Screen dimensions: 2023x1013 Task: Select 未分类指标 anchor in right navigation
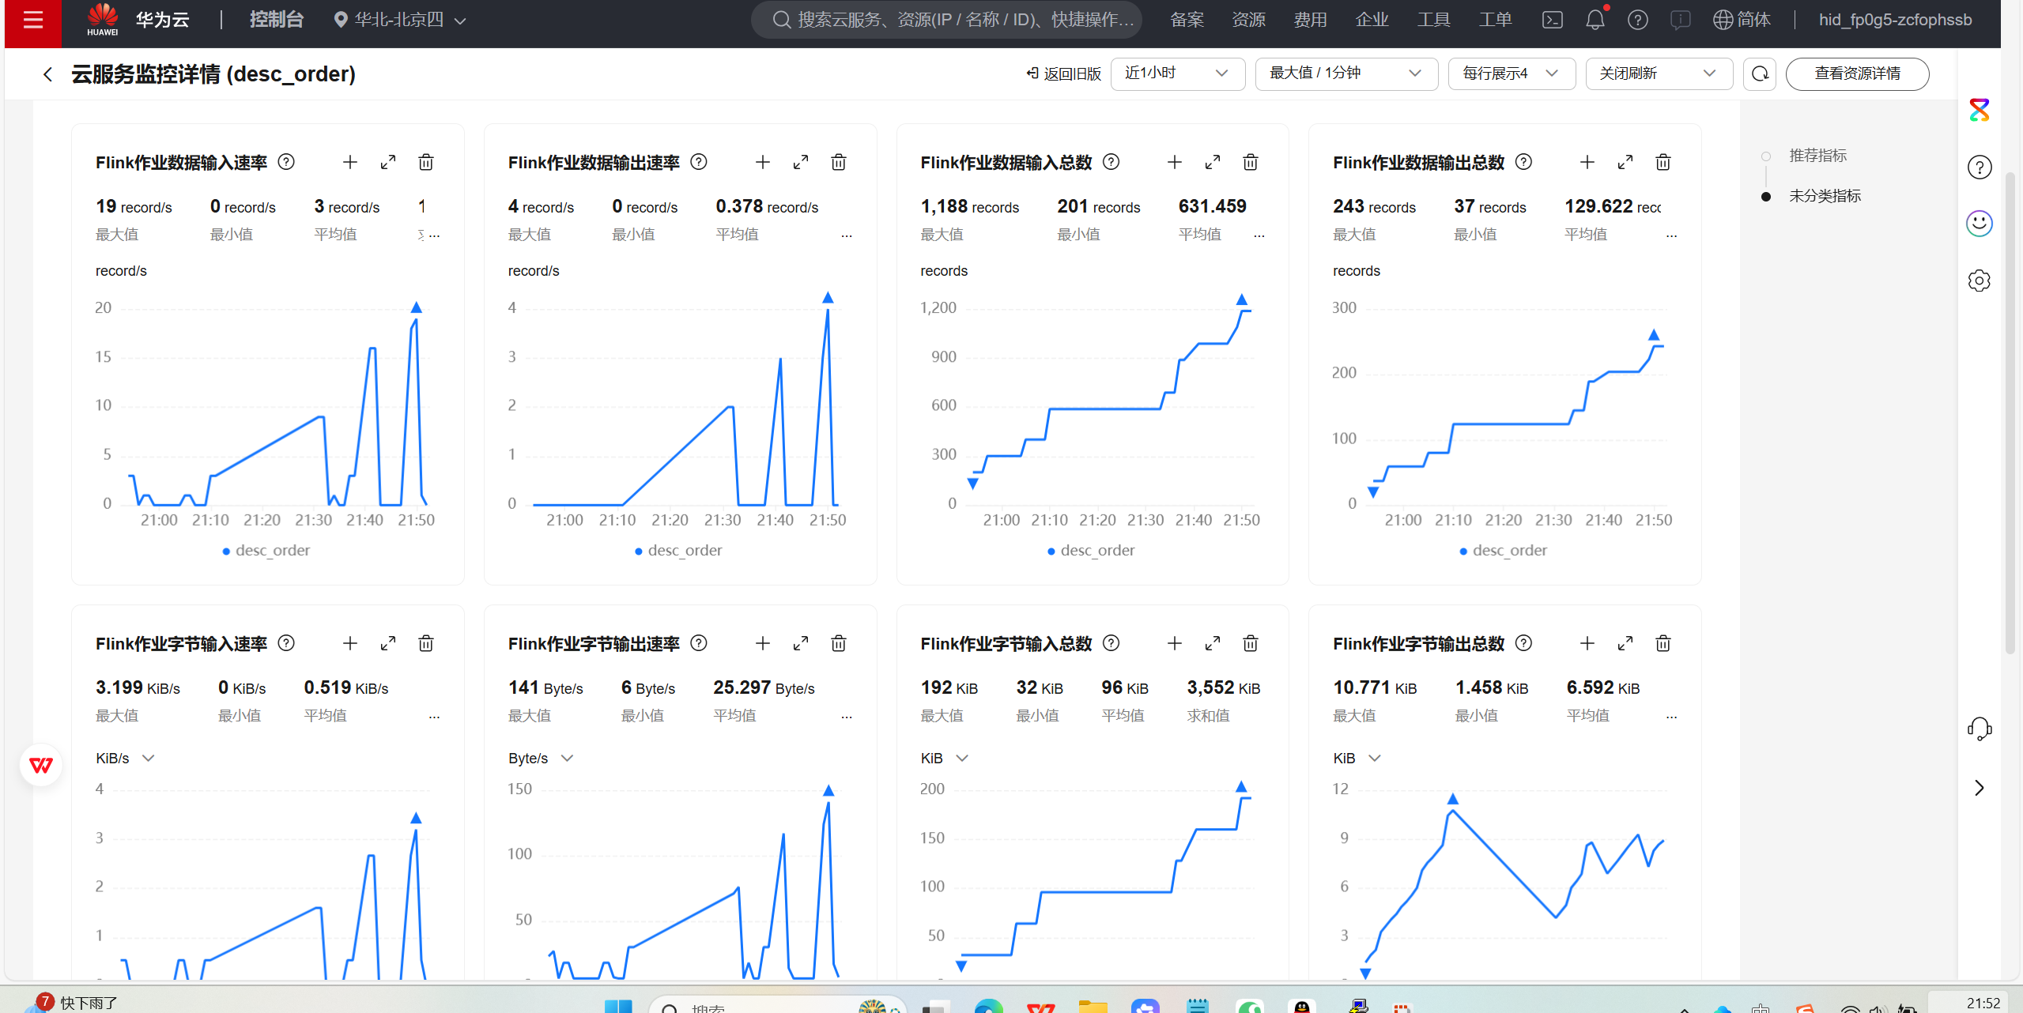pyautogui.click(x=1824, y=196)
